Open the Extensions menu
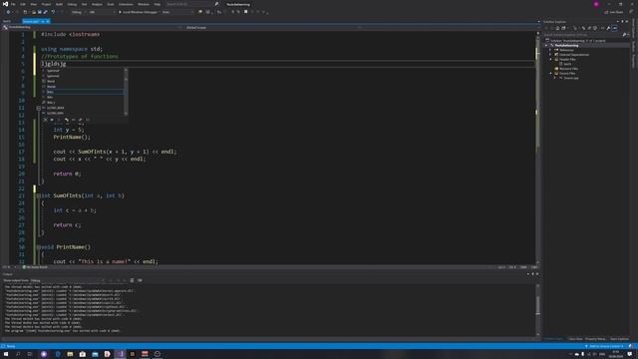This screenshot has height=359, width=638. click(126, 4)
